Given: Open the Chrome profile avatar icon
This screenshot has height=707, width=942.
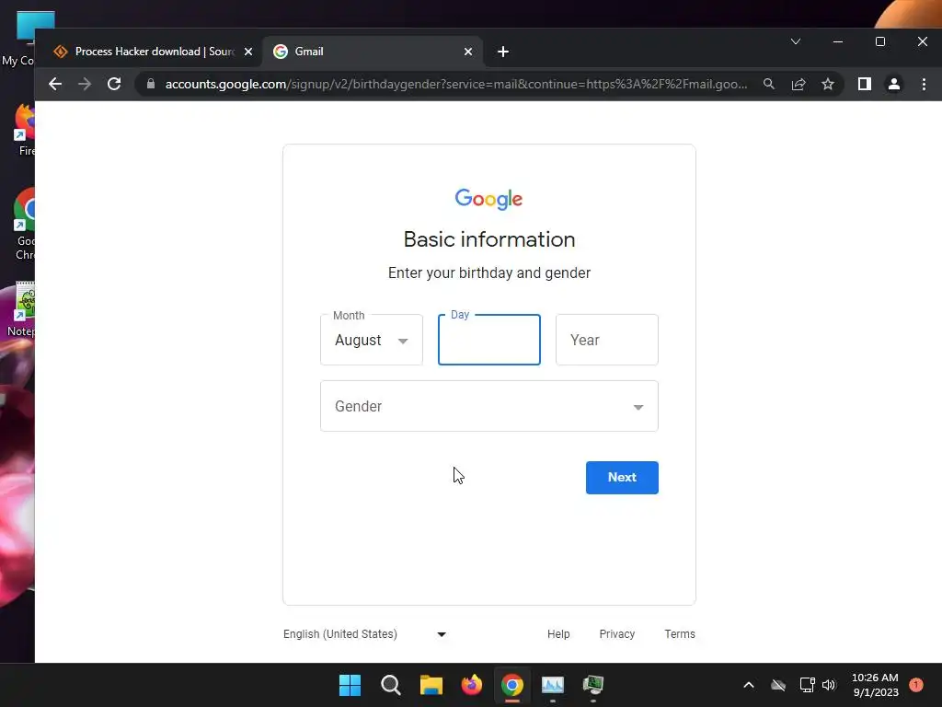Looking at the screenshot, I should click(894, 84).
